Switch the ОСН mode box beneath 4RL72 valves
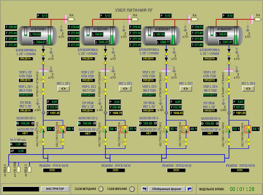 click(x=115, y=170)
